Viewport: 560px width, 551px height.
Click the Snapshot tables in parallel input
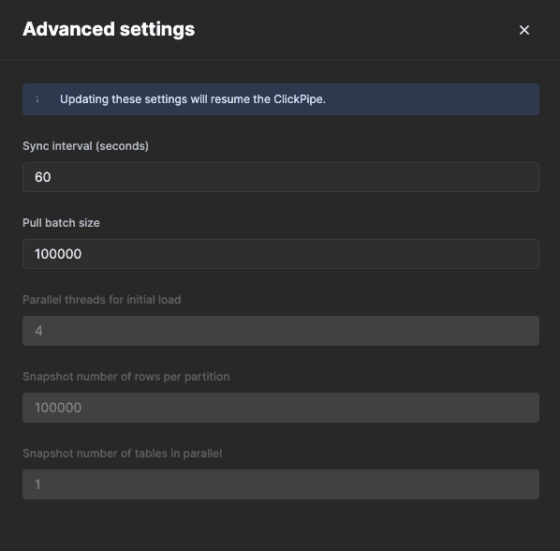point(281,484)
